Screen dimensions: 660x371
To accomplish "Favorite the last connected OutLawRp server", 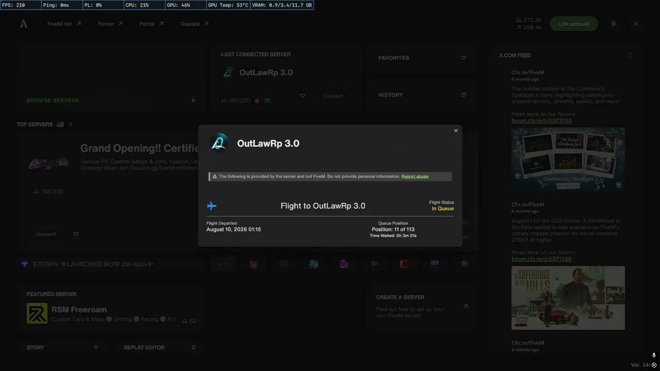I will click(303, 96).
